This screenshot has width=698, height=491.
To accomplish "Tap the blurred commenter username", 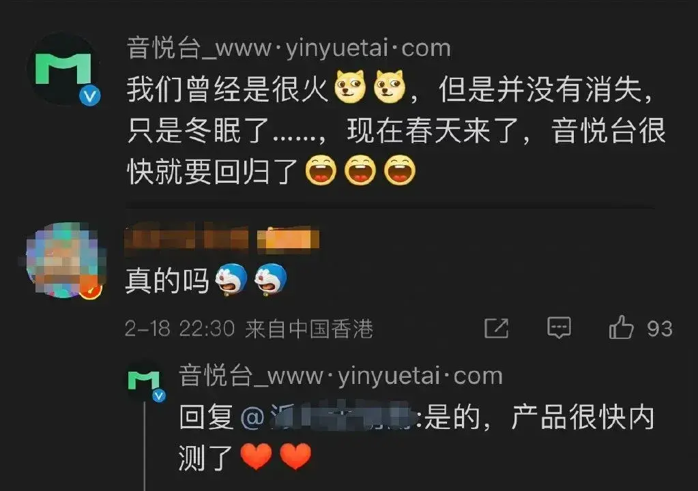I will click(x=187, y=238).
